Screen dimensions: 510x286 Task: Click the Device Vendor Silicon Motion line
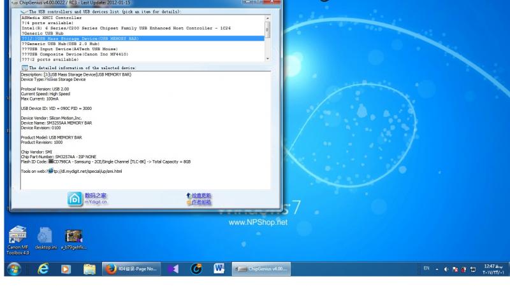click(x=52, y=118)
